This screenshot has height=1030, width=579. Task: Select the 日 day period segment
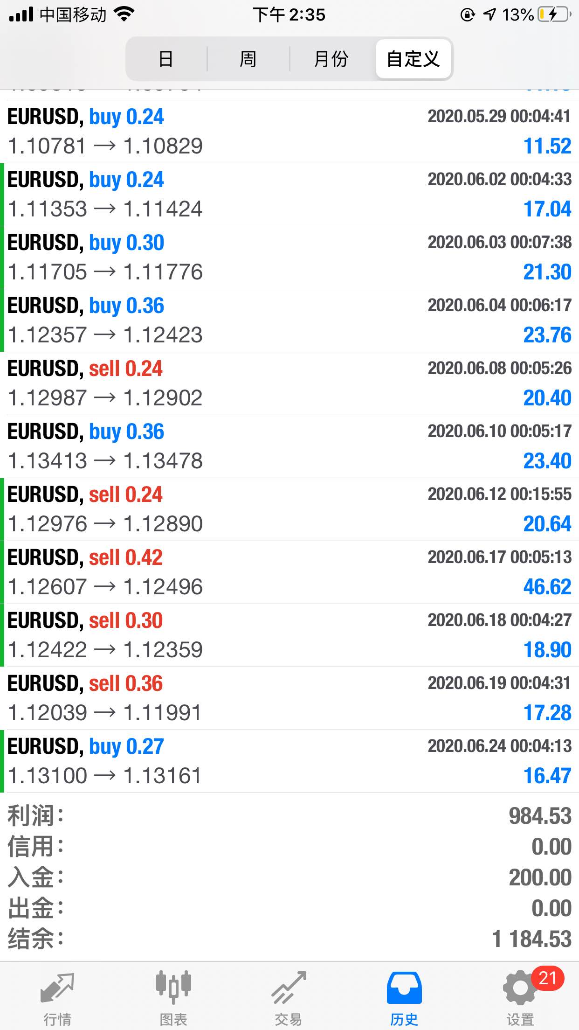[x=166, y=59]
